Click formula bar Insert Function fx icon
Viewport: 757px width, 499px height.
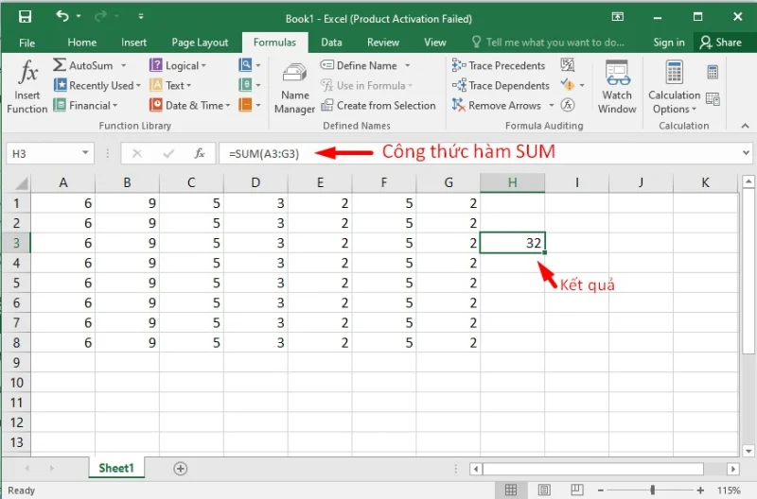200,153
